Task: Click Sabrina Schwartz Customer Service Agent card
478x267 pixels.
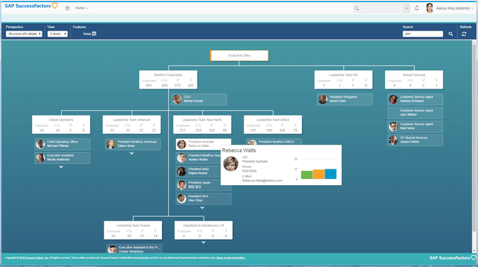Action: [x=415, y=99]
